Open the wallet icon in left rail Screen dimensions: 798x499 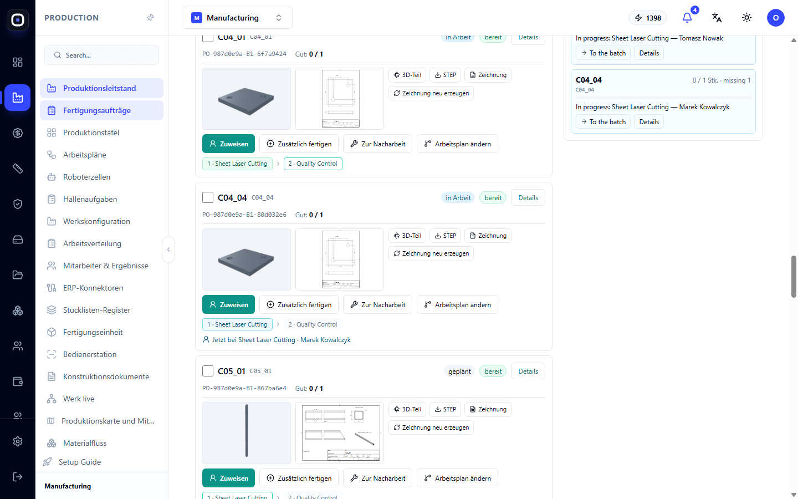pos(18,381)
